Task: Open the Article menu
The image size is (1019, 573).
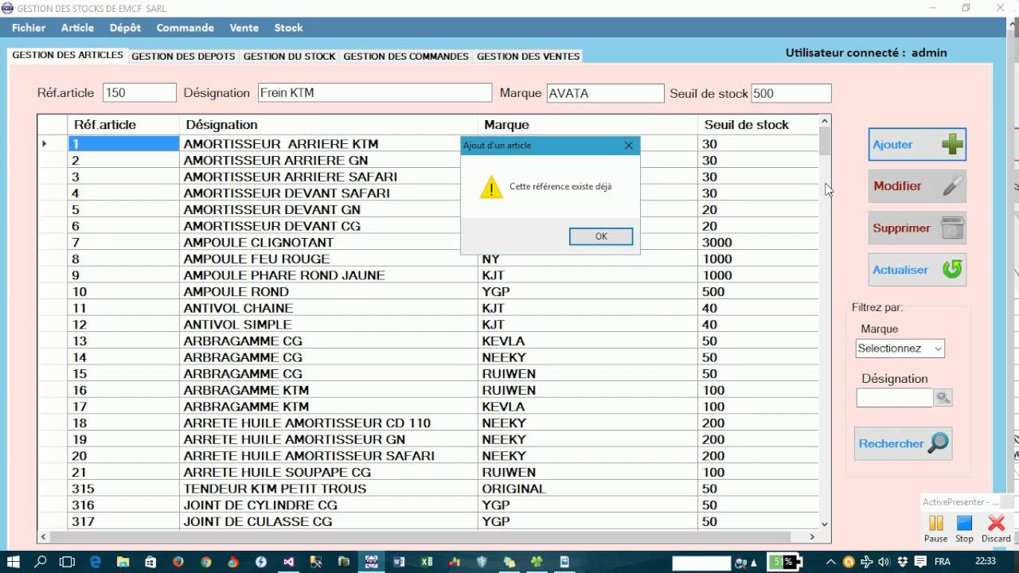Action: (77, 28)
